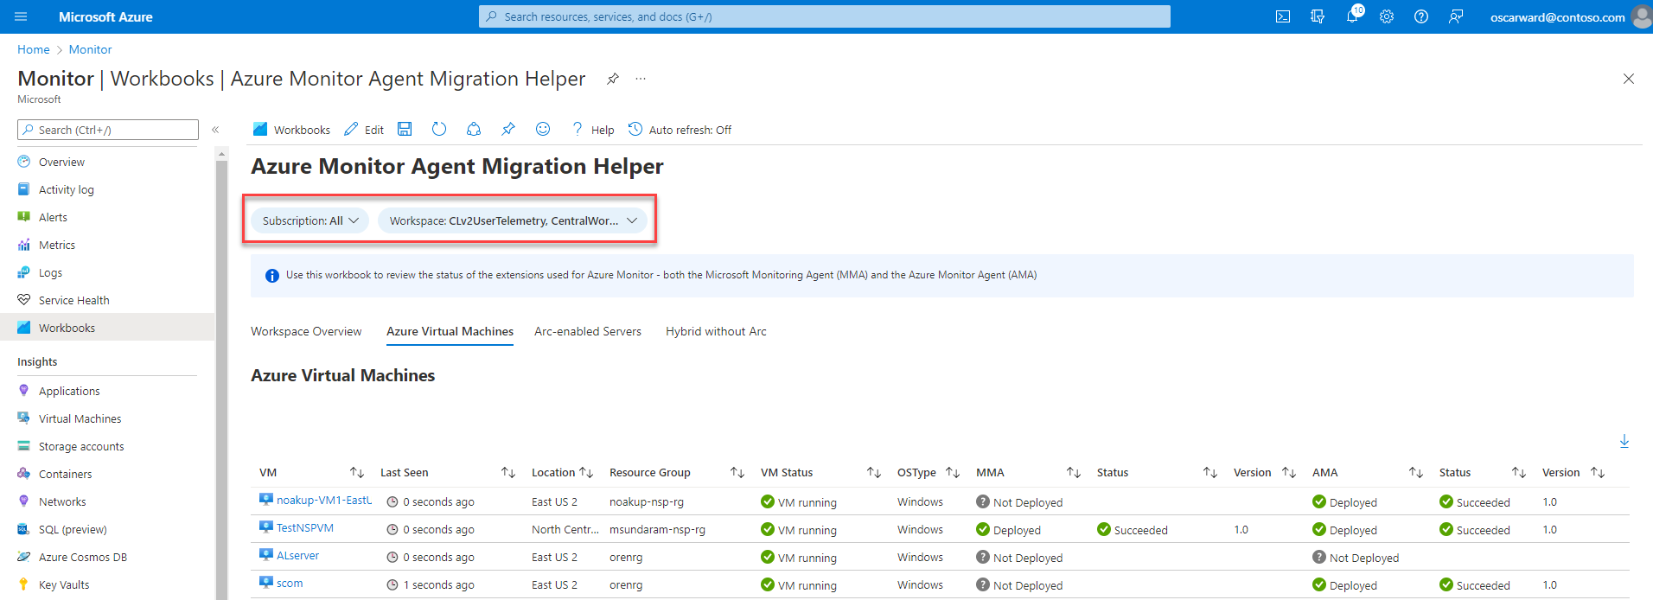Screen dimensions: 1653x600
Task: Sort the table by AMA column
Action: (x=1416, y=472)
